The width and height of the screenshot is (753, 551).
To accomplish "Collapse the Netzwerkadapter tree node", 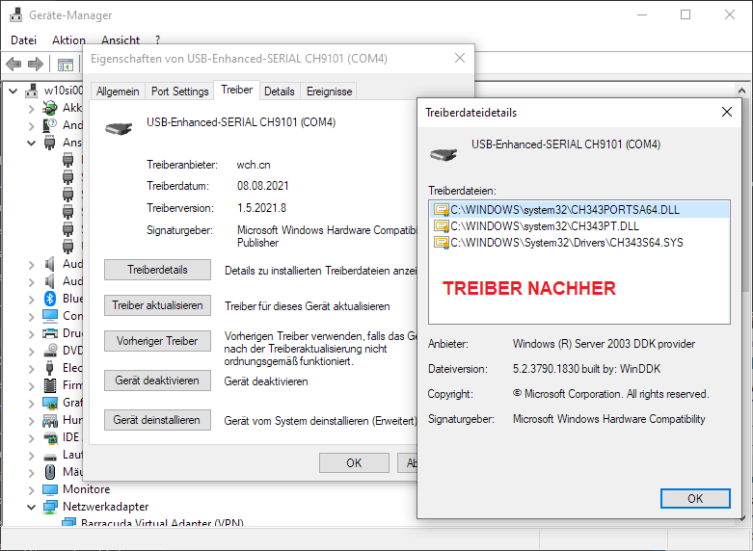I will pyautogui.click(x=32, y=507).
